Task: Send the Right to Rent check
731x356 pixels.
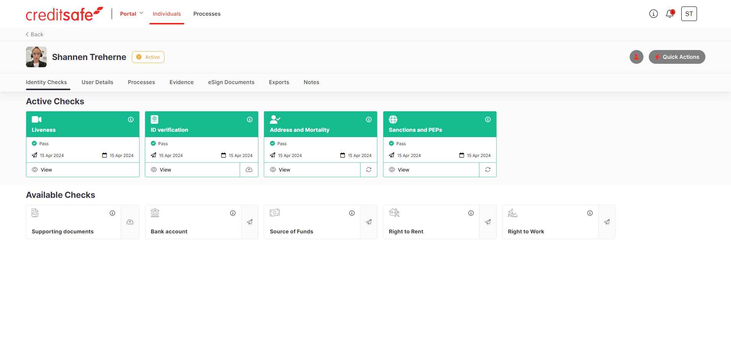Action: 488,222
